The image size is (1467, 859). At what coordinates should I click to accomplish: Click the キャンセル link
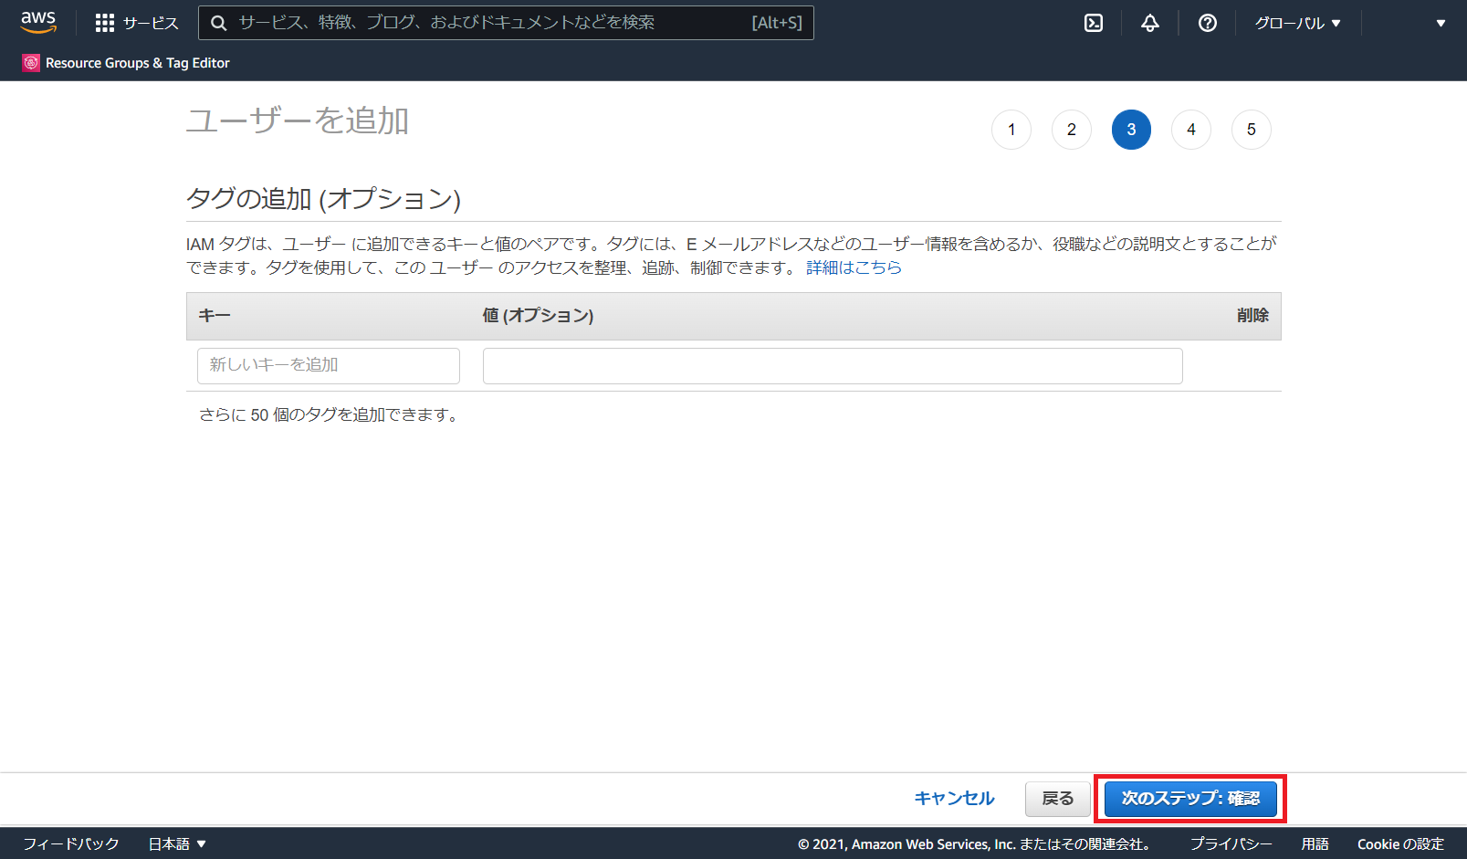(x=954, y=799)
